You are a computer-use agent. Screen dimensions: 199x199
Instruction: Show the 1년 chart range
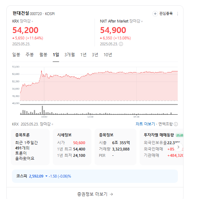(83, 55)
